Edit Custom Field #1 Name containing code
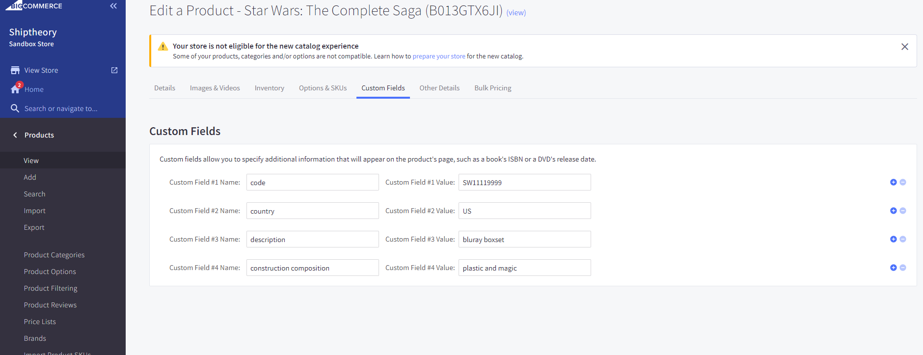The height and width of the screenshot is (355, 923). tap(313, 182)
